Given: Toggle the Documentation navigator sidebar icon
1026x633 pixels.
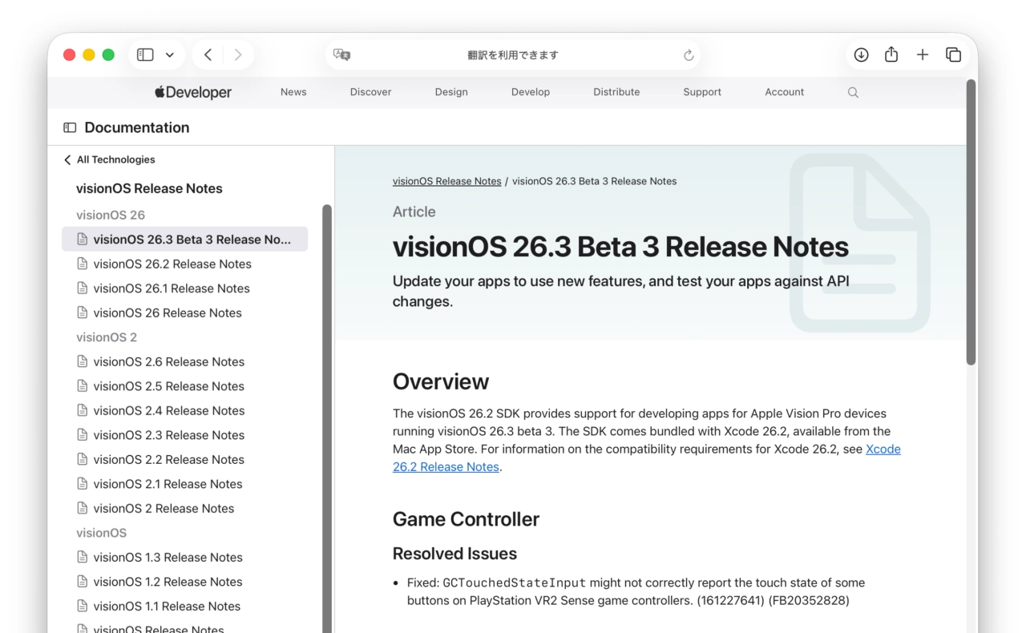Looking at the screenshot, I should click(70, 127).
